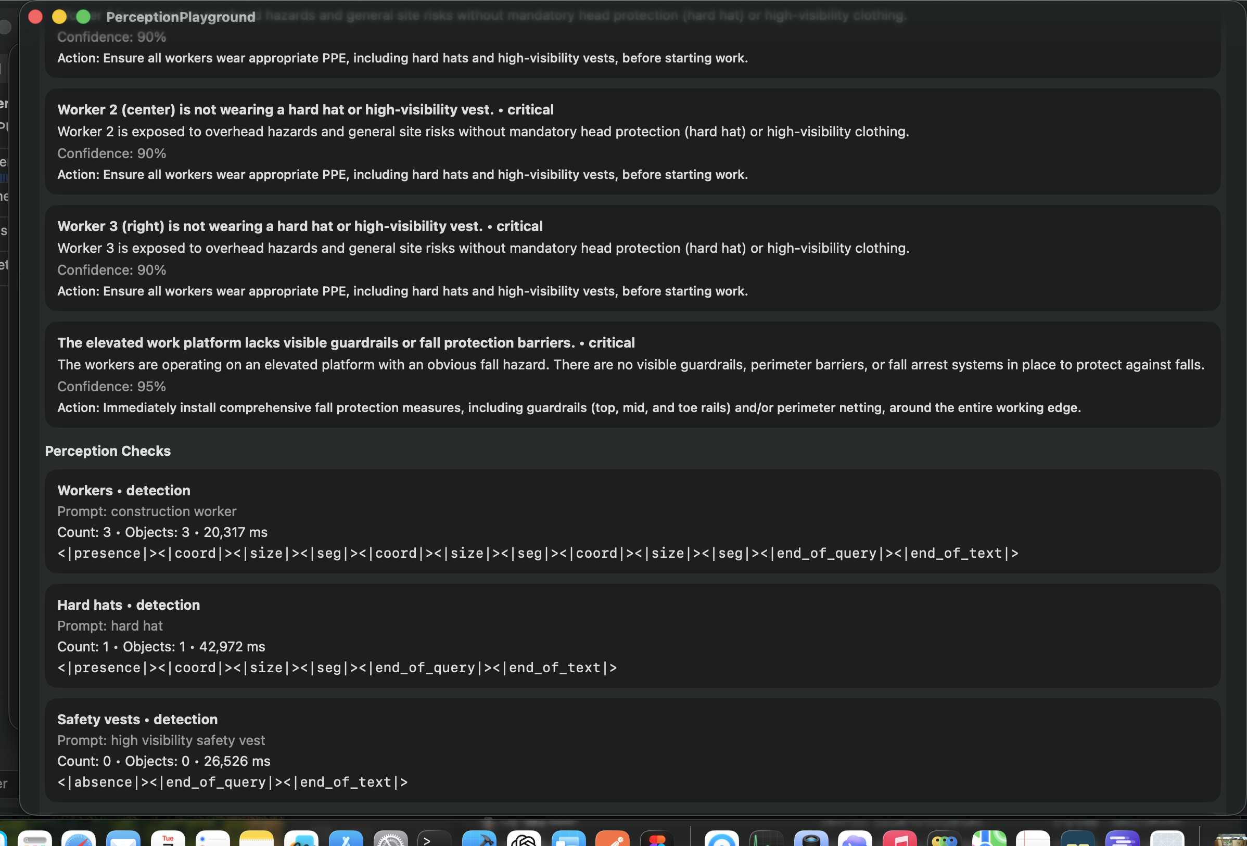Open the ChatGPT dock icon
Image resolution: width=1247 pixels, height=846 pixels.
point(524,839)
